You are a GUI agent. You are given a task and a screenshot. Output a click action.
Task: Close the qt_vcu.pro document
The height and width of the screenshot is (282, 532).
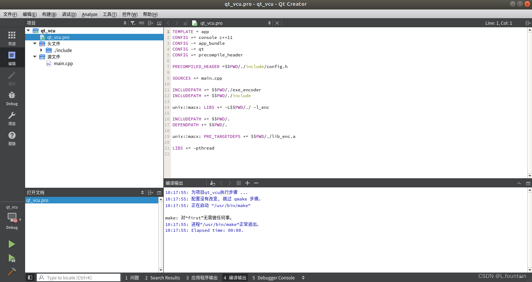click(277, 23)
